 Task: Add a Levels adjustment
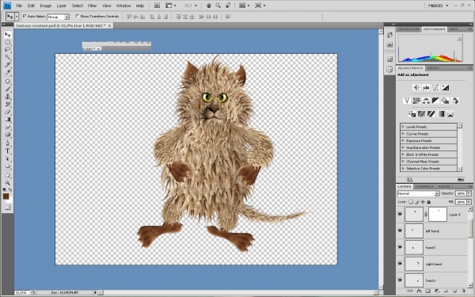(x=426, y=88)
